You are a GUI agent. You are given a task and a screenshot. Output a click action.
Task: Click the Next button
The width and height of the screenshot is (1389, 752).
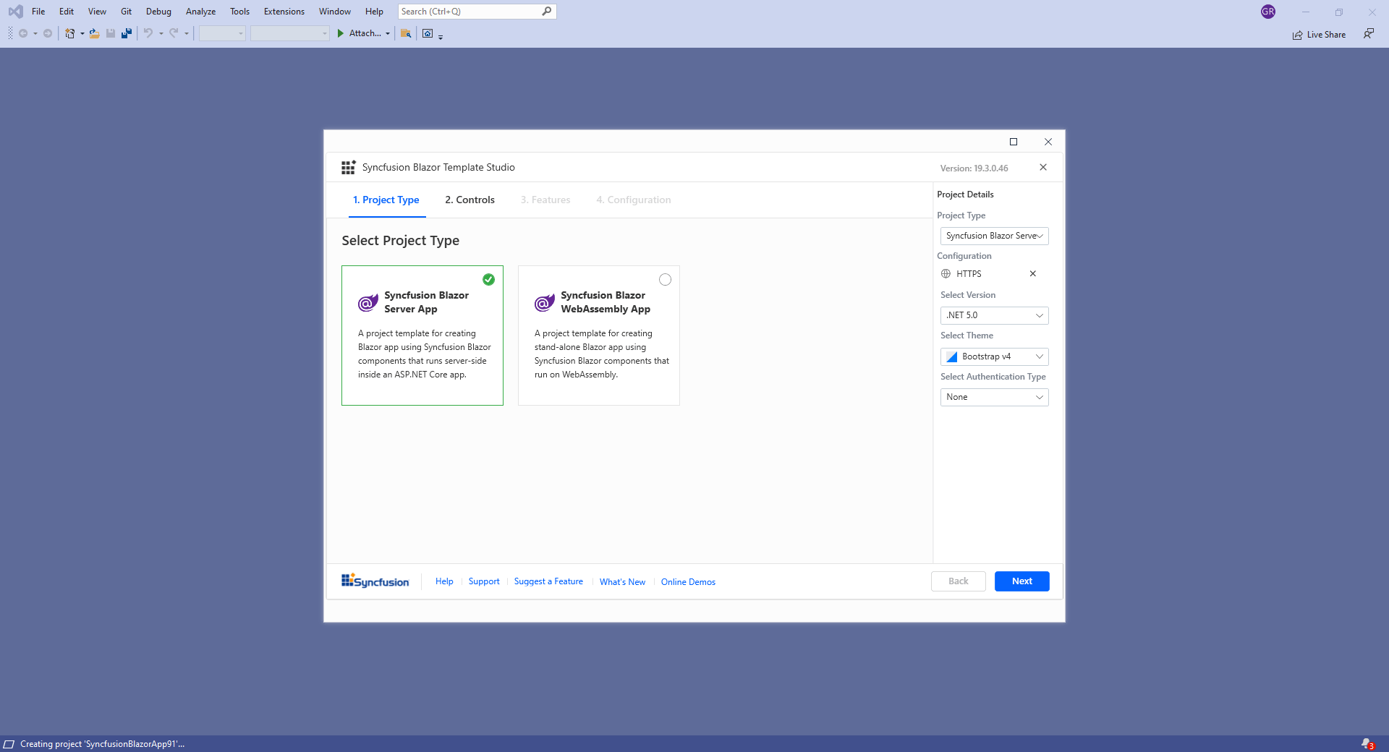[1021, 581]
